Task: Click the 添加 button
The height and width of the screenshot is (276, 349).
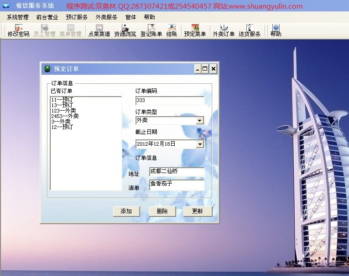Action: (x=126, y=211)
